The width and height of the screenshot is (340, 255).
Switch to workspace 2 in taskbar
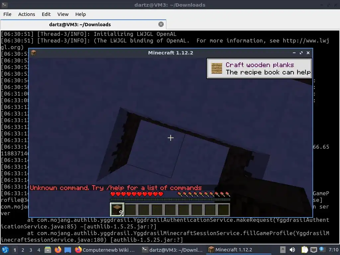[23, 250]
